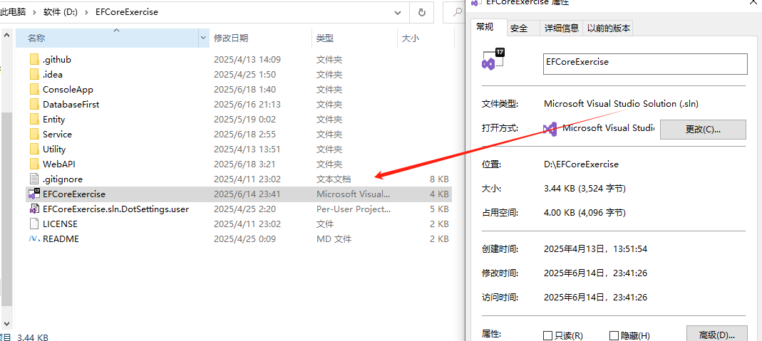Click the 'Per-User Project...' type cell

(354, 209)
